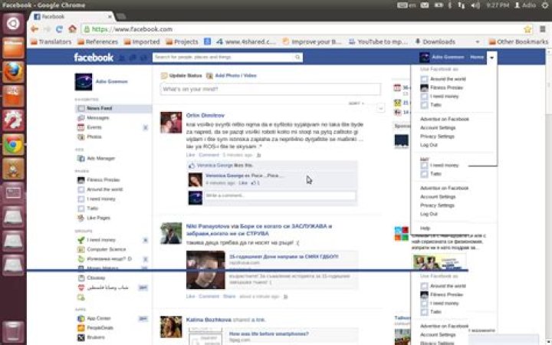Open the notifications globe icon in the blue bar
This screenshot has width=552, height=345.
point(143,58)
